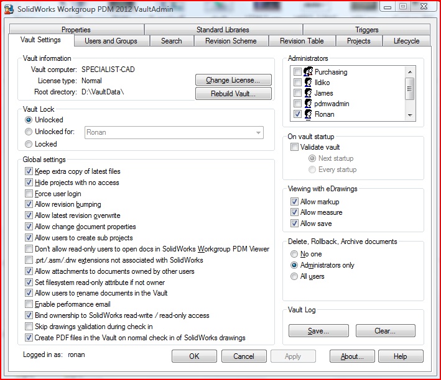Open the Search tab
The image size is (441, 380).
[172, 41]
